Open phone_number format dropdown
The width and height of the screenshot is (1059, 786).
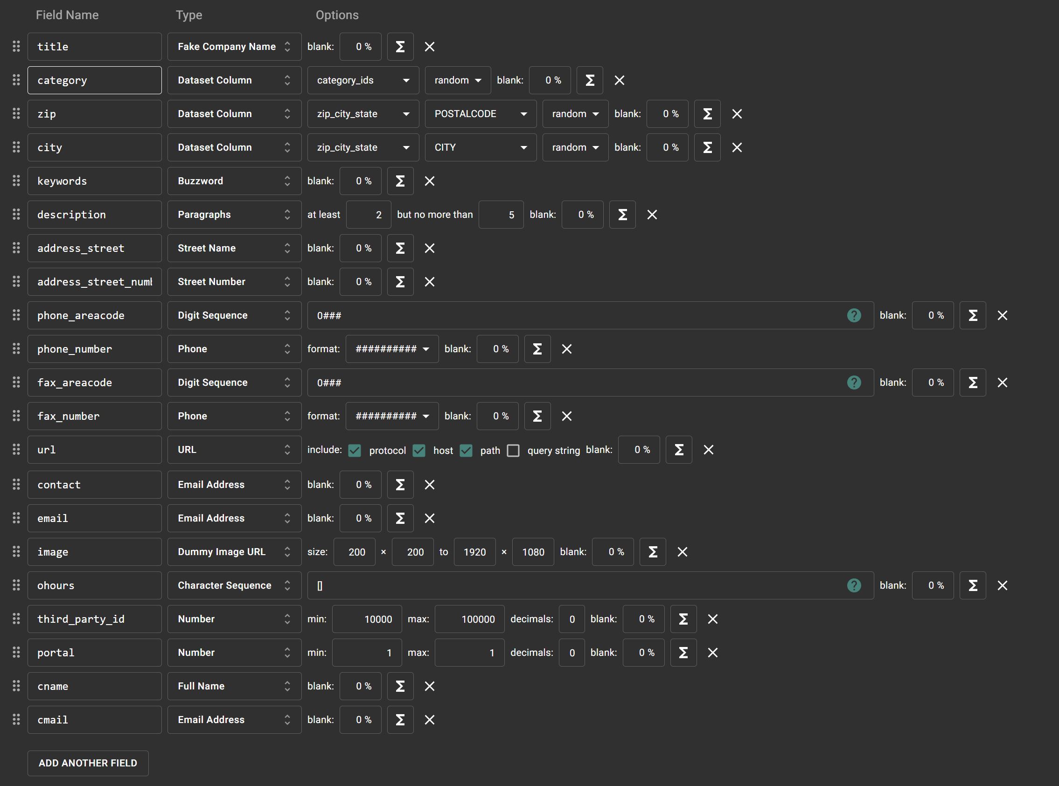[x=392, y=349]
